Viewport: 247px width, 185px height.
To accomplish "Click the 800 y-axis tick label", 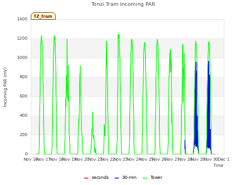I will tap(24, 77).
